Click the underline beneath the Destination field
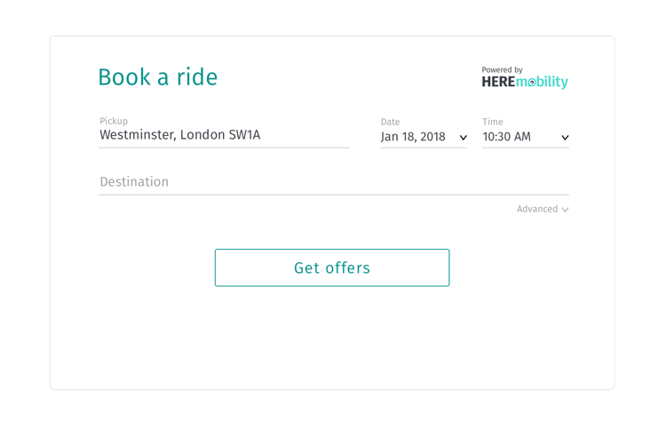Image resolution: width=666 pixels, height=431 pixels. pos(333,195)
